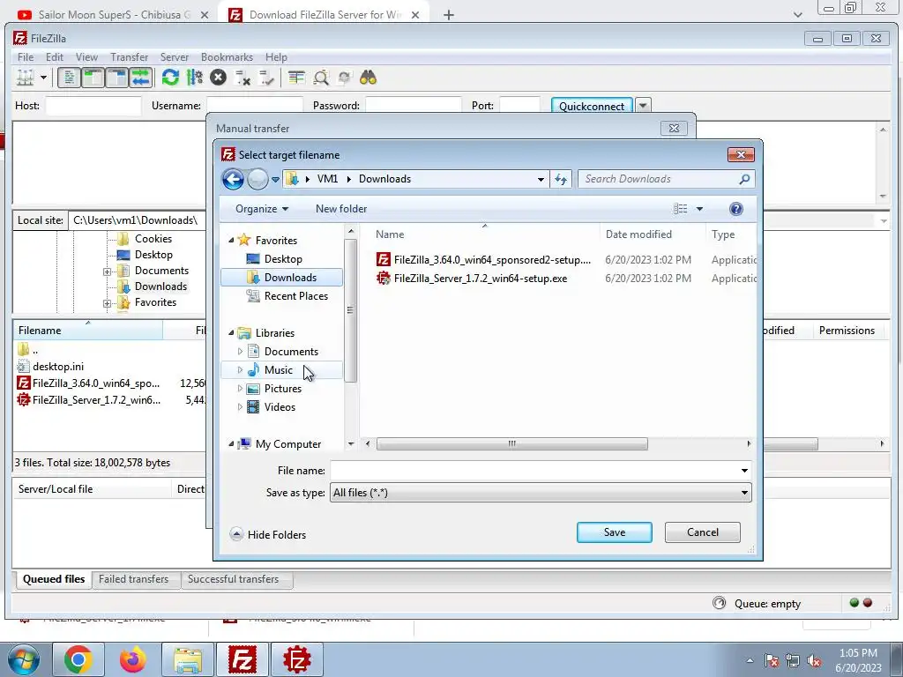This screenshot has width=903, height=677.
Task: Click the Cancel button
Action: (702, 532)
